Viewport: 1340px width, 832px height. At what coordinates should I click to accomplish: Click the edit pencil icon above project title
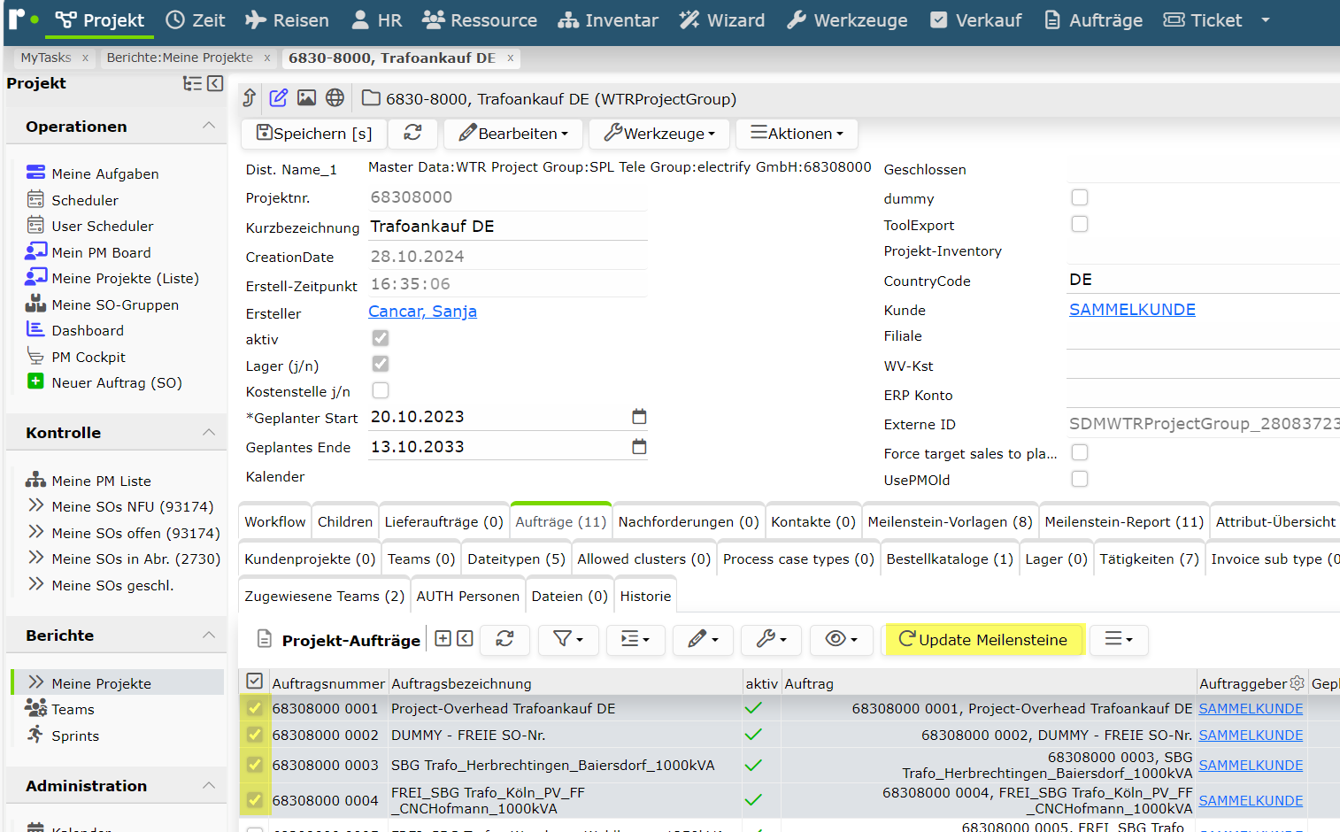(x=278, y=97)
